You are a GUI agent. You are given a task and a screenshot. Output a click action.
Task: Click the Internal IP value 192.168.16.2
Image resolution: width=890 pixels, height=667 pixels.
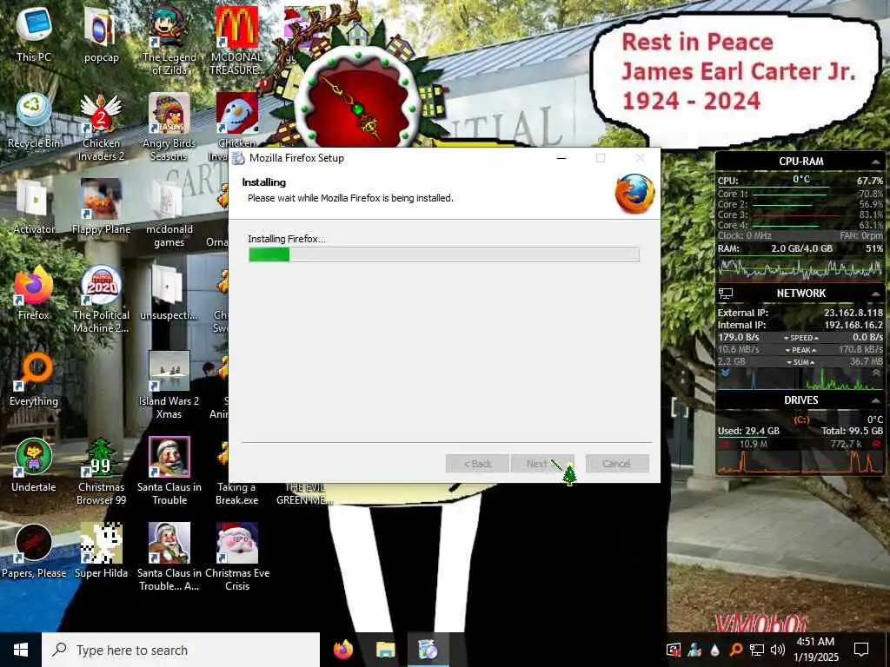(853, 325)
